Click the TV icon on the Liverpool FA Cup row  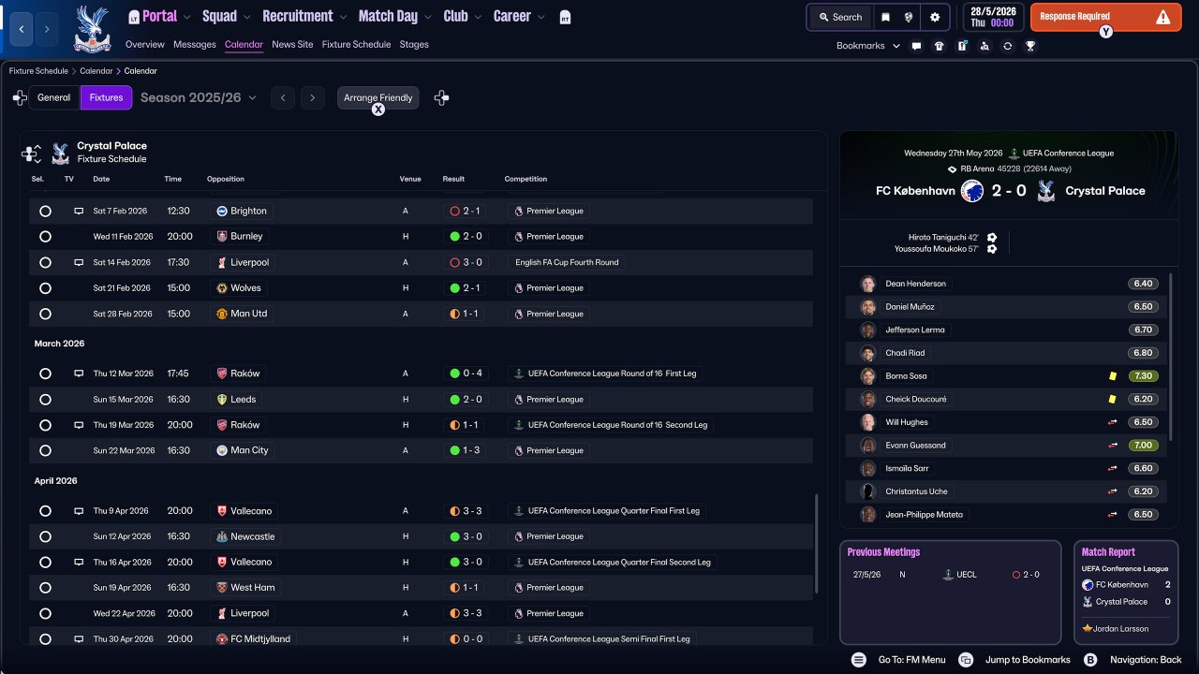tap(79, 263)
